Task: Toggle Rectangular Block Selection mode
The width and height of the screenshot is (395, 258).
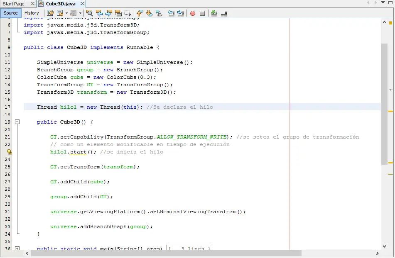Action: tap(129, 13)
